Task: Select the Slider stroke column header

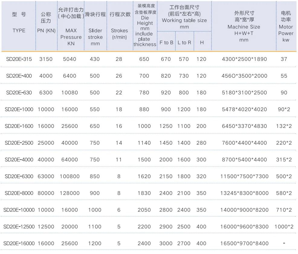Action: tap(95, 37)
